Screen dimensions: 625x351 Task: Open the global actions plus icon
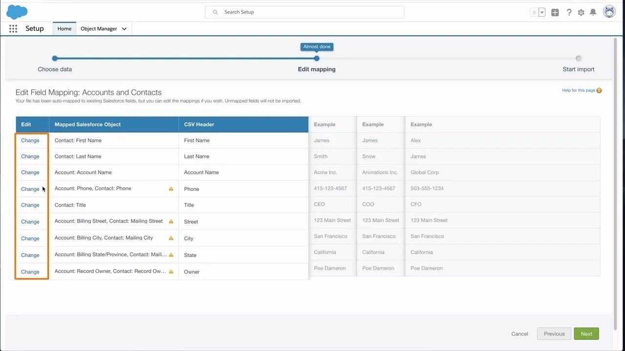click(x=555, y=12)
